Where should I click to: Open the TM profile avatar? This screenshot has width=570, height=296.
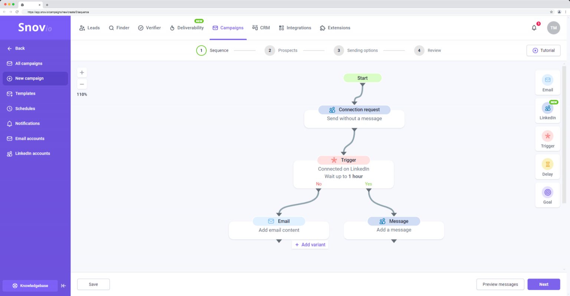[553, 28]
